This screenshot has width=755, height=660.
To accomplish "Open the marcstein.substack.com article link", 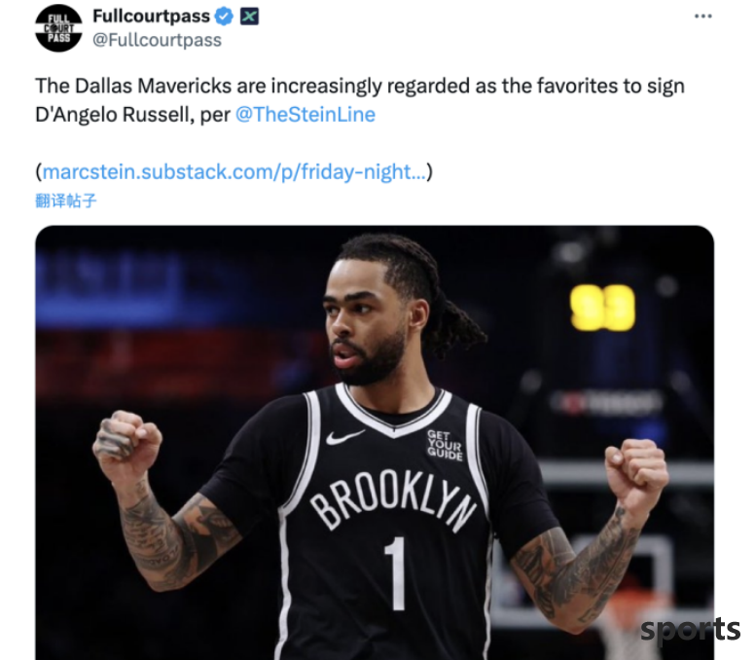I will (x=234, y=172).
